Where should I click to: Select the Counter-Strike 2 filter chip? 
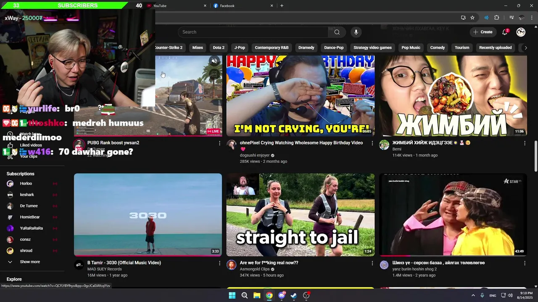tap(169, 47)
